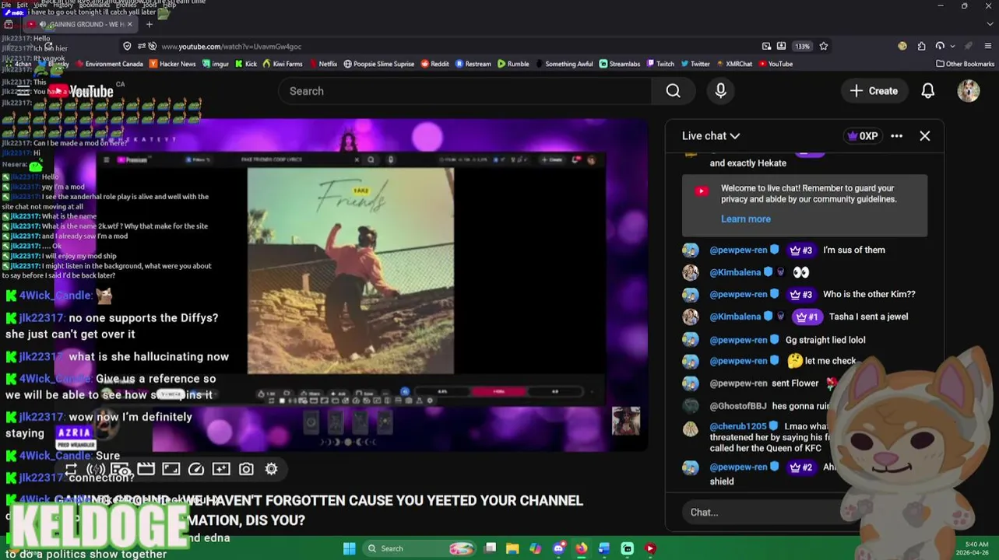Click the 133% zoom level indicator
The width and height of the screenshot is (999, 560).
point(802,46)
